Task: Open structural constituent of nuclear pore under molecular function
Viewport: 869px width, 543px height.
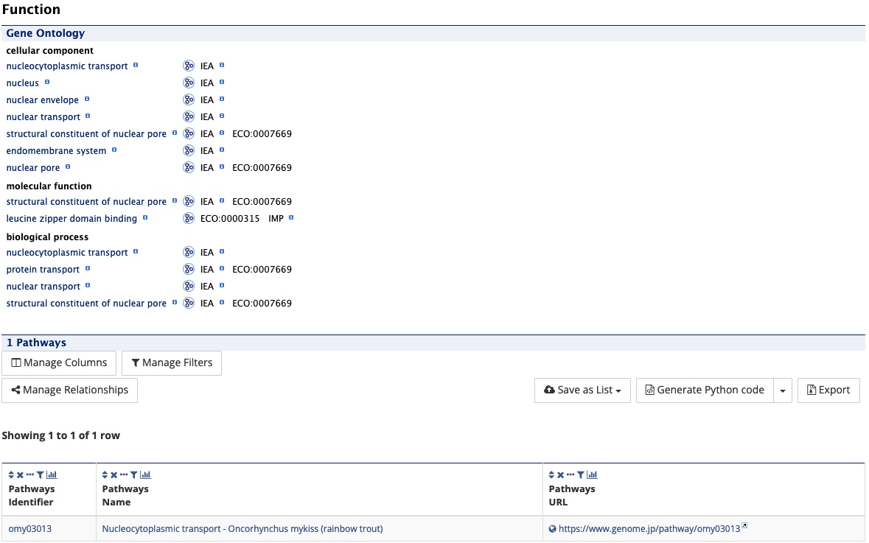Action: 86,202
